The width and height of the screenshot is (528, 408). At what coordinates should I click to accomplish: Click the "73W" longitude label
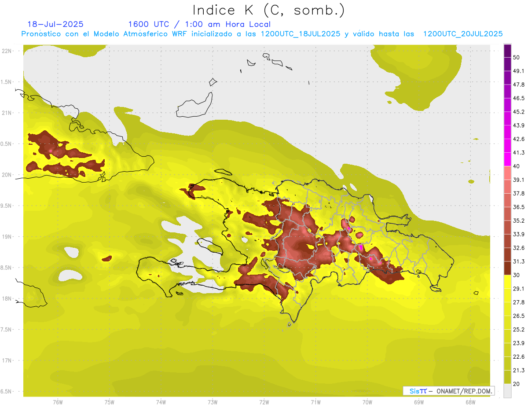point(213,402)
